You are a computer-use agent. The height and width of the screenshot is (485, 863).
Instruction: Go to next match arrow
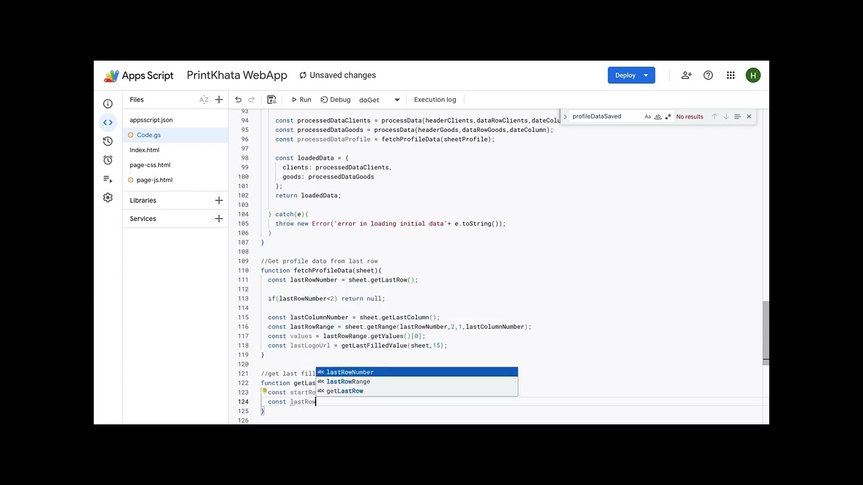click(726, 117)
